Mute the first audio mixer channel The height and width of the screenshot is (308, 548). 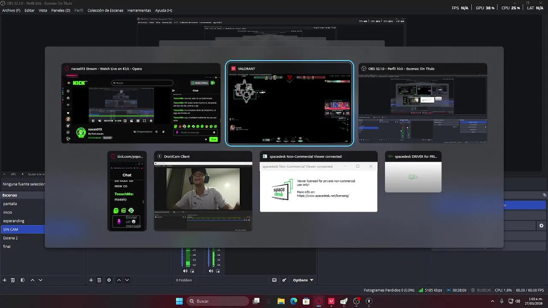coord(185,271)
